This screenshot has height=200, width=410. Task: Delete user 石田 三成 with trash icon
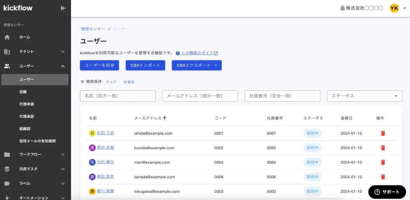[x=383, y=133]
